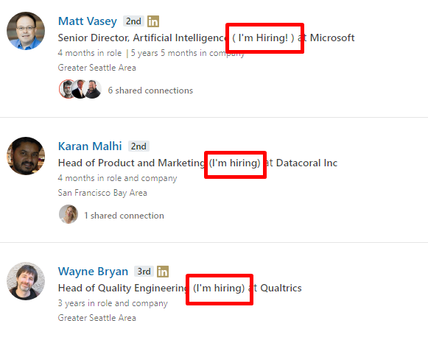428x340 pixels.
Task: View Matt Vasey's 6 shared connections
Action: [150, 91]
